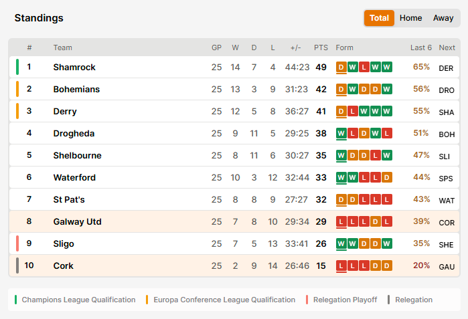Screen dimensions: 468x319
Task: Click Galway Utd's underlined L form badge
Action: point(341,221)
